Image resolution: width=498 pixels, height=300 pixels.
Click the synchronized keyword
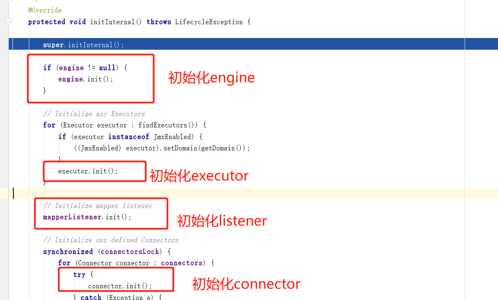click(68, 252)
